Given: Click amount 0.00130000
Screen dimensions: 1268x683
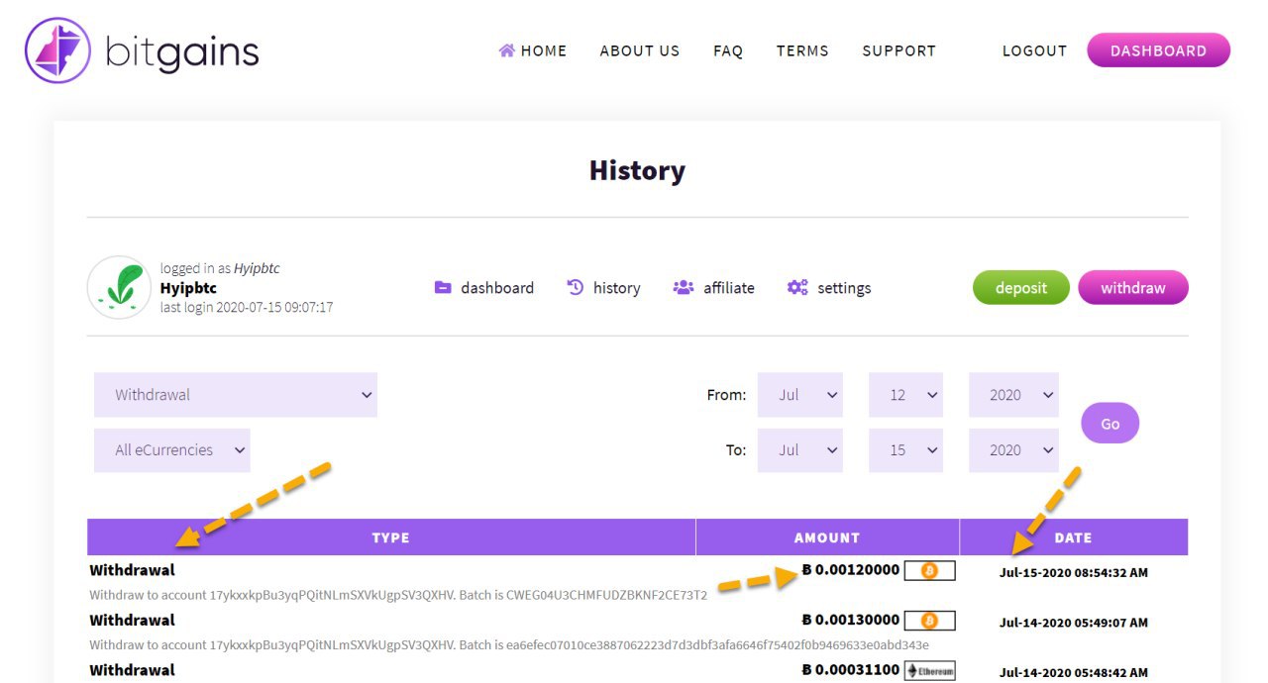Looking at the screenshot, I should click(x=851, y=620).
